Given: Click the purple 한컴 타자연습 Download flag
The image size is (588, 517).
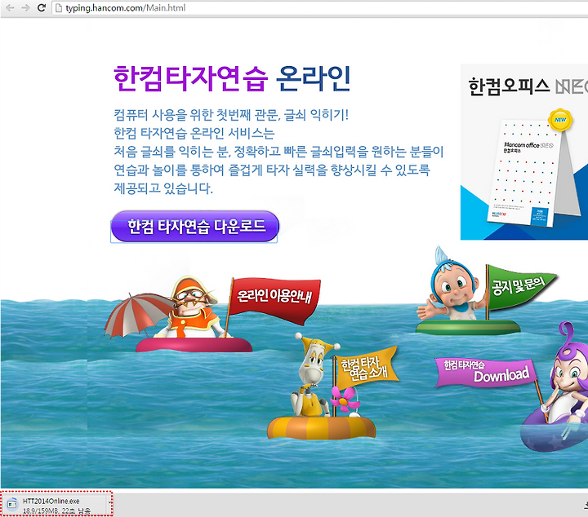Looking at the screenshot, I should click(x=485, y=372).
